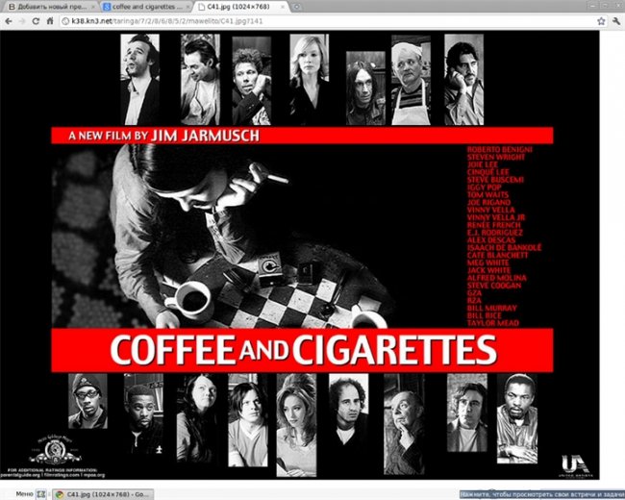This screenshot has height=500, width=625.
Task: Click the COFFEE AND CIGARETTES title banner
Action: (303, 348)
